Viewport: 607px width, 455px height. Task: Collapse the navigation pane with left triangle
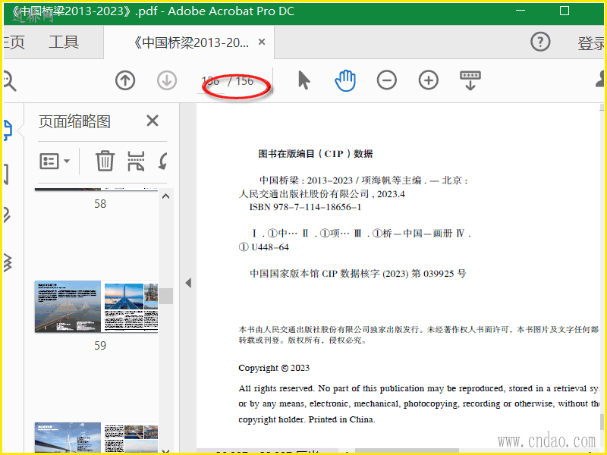188,283
